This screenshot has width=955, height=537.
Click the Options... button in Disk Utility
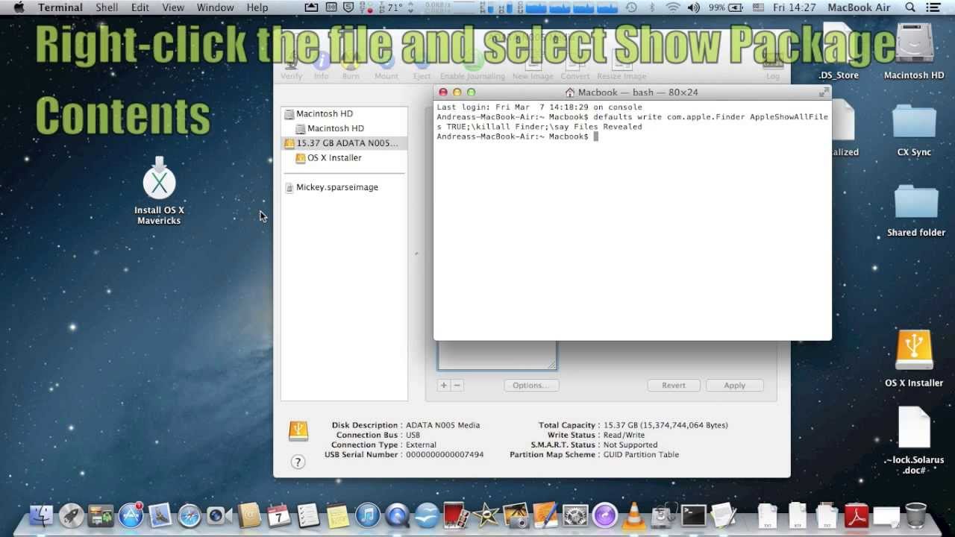(531, 386)
